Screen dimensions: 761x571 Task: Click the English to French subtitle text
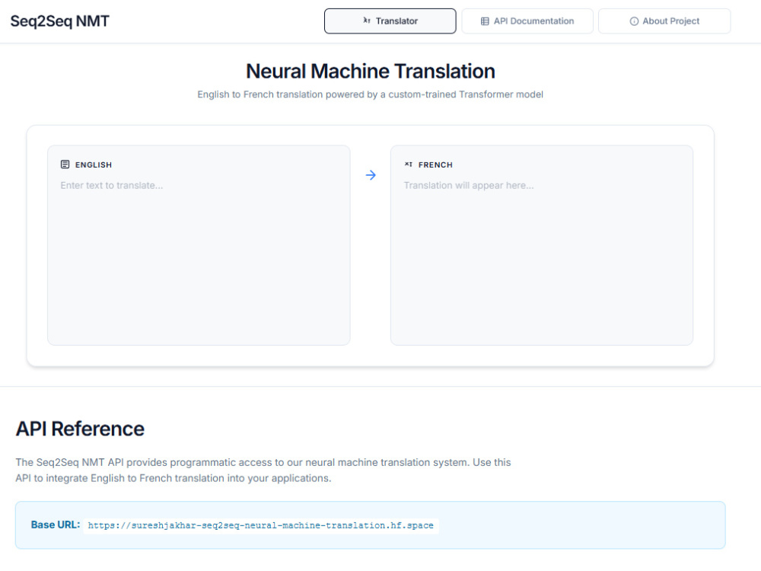pos(370,94)
